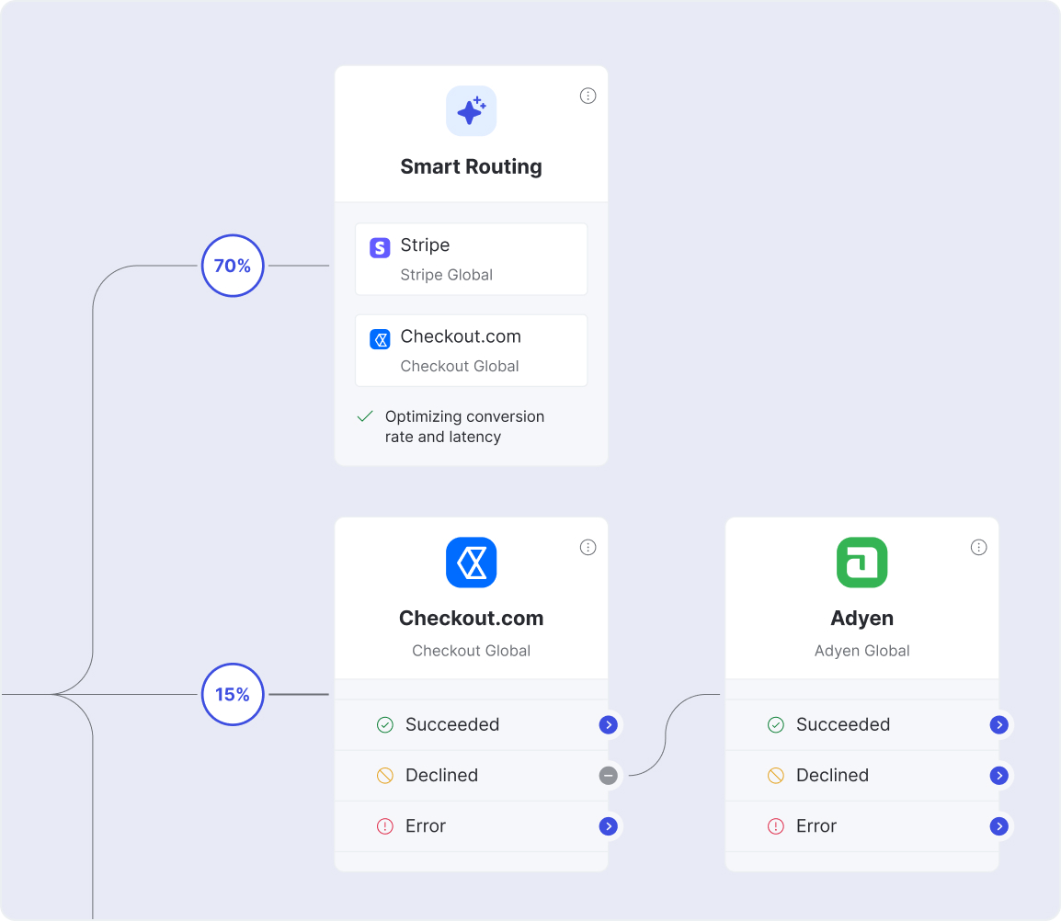
Task: Click Adyen Error alert icon
Action: coord(775,826)
